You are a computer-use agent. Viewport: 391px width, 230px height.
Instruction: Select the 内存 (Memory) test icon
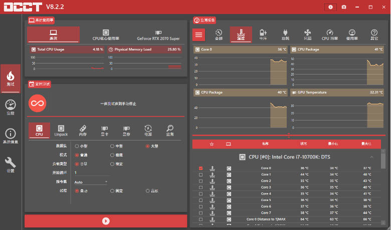[x=83, y=130]
